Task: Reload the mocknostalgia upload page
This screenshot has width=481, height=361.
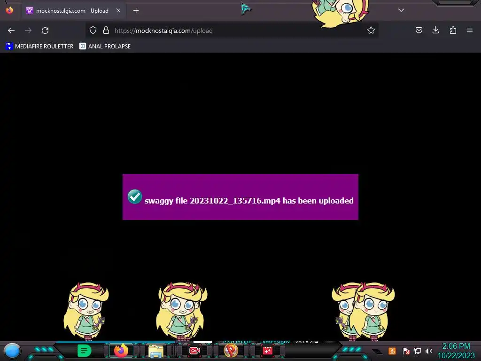Action: (45, 31)
